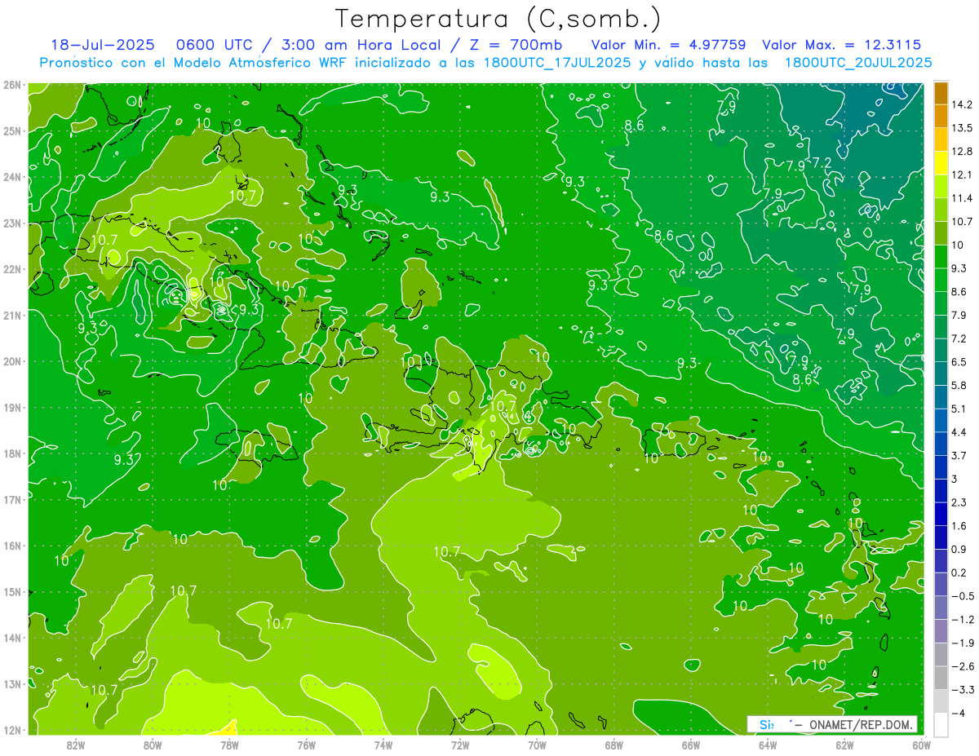Click the title 'Temperatura (C,somb.)'

tap(498, 19)
